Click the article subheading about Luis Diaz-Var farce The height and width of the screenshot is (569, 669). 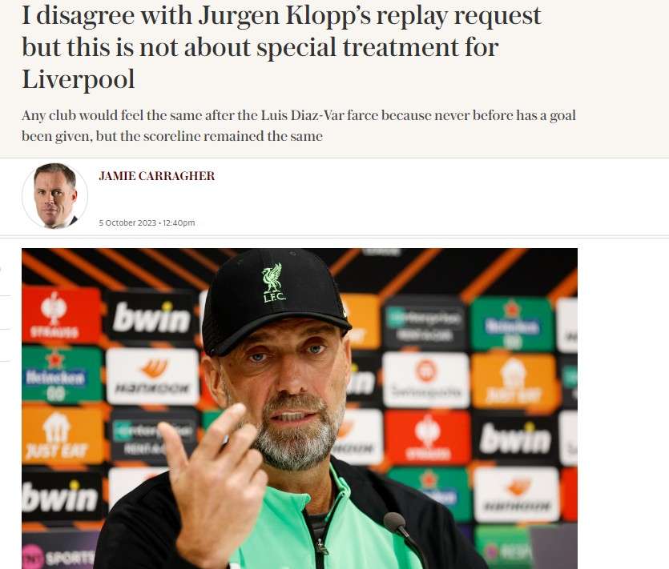299,126
